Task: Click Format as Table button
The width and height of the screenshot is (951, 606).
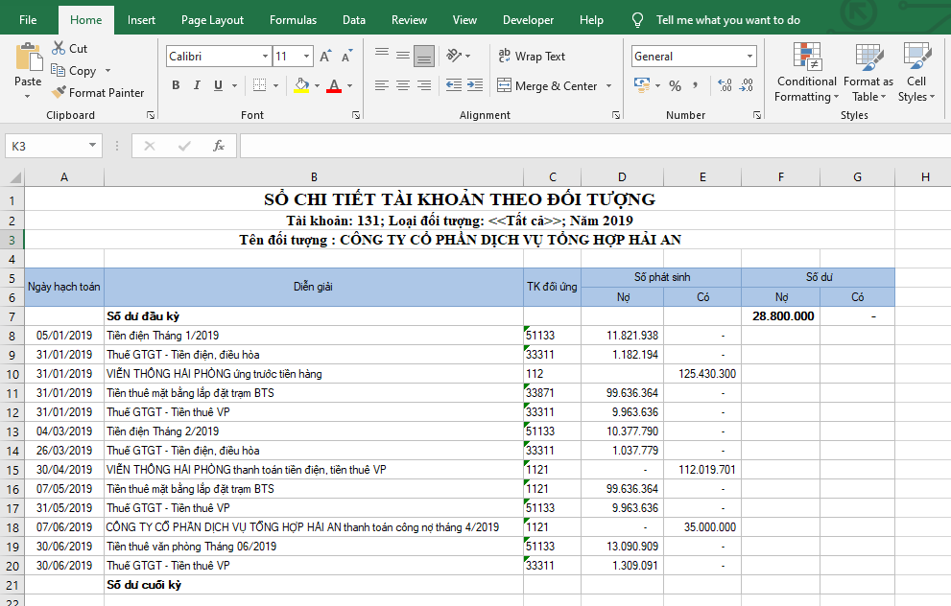Action: pos(868,72)
